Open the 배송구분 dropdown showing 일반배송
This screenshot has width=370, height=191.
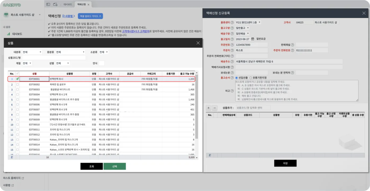click(x=242, y=34)
